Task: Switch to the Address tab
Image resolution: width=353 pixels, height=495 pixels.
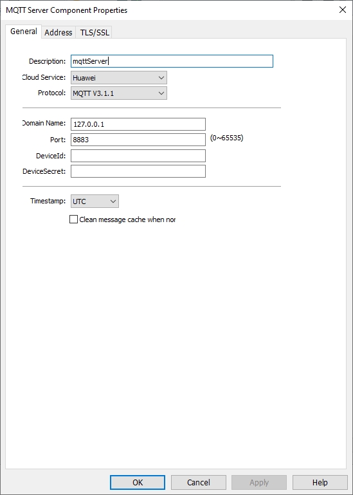Action: point(59,33)
